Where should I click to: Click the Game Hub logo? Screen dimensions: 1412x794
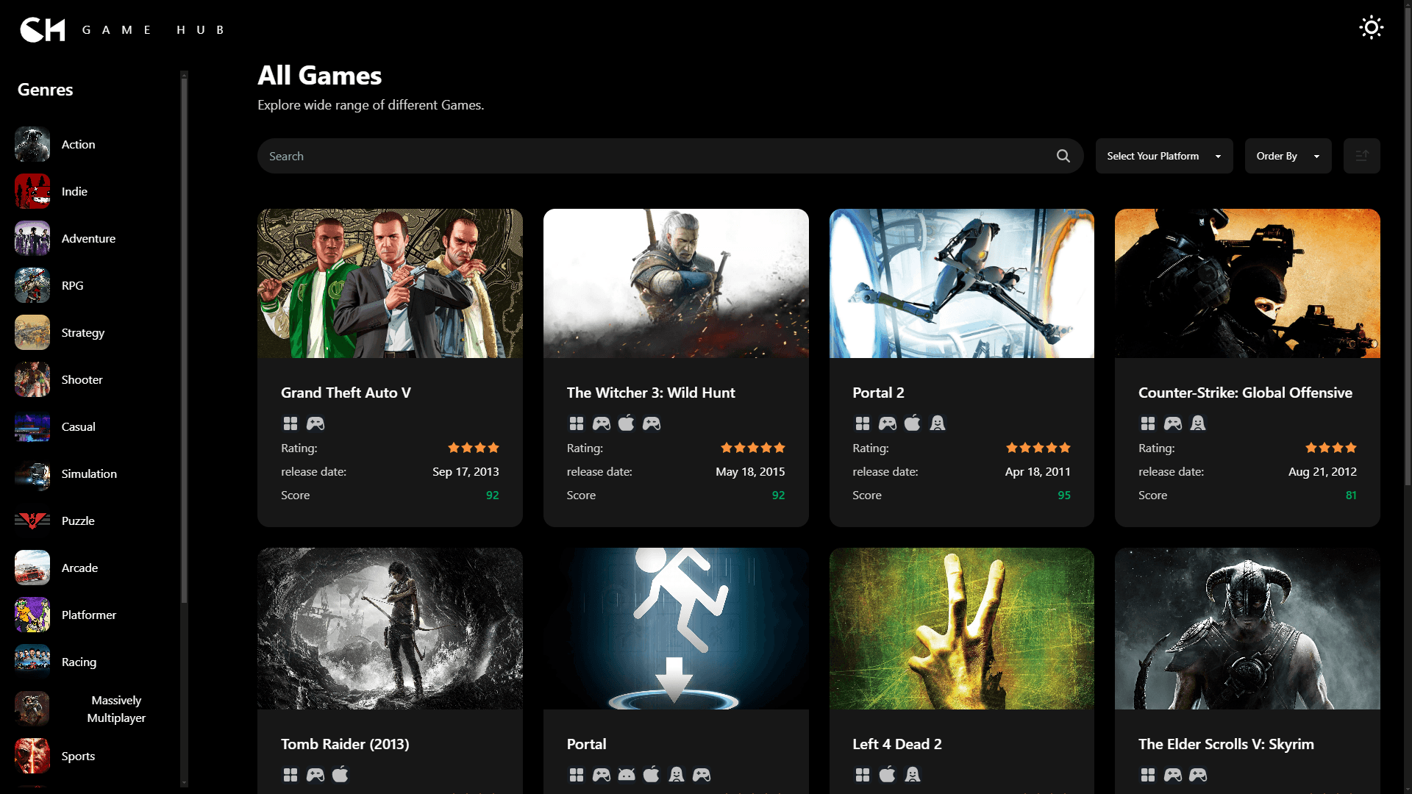click(x=43, y=29)
